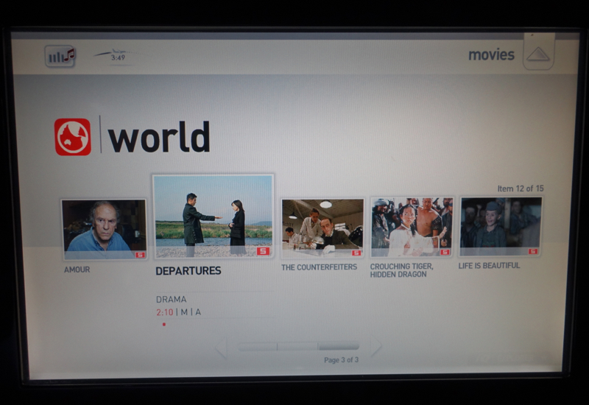Click red badge on Life Is Beautiful thumbnail
The width and height of the screenshot is (589, 405).
[533, 251]
